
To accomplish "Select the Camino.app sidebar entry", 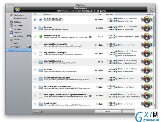I will 19,50.
